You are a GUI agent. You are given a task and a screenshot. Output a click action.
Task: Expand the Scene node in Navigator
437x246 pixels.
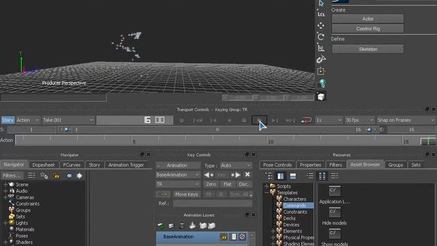pos(5,184)
